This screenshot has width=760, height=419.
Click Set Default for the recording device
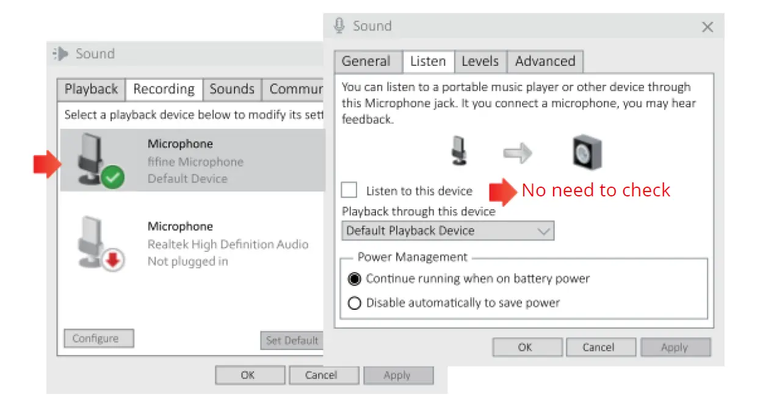pyautogui.click(x=292, y=340)
